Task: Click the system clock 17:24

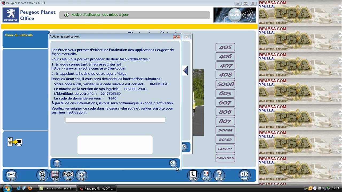Action: (335, 188)
